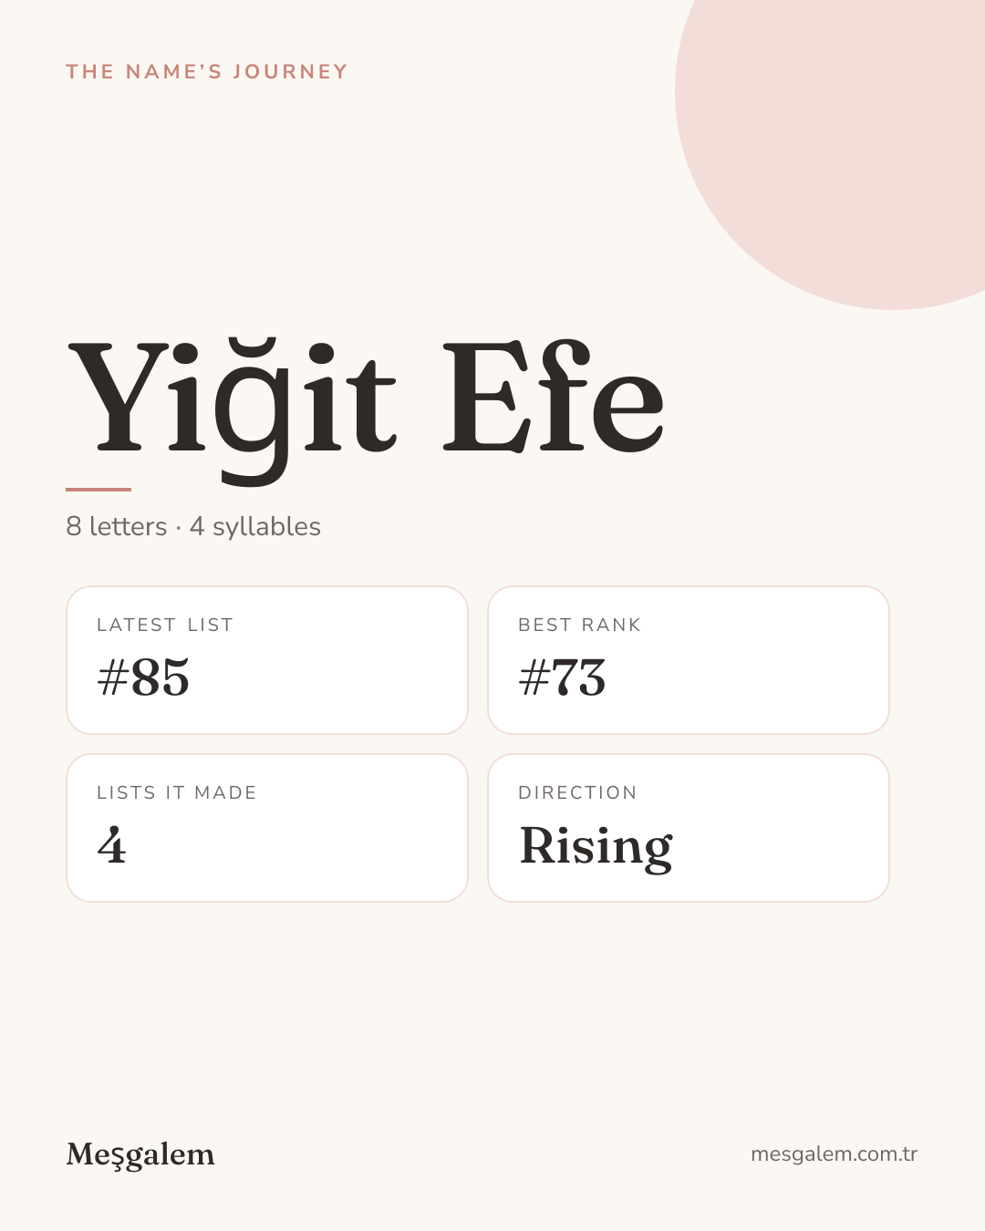
Task: Click the short accent line under the name
Action: pyautogui.click(x=98, y=490)
